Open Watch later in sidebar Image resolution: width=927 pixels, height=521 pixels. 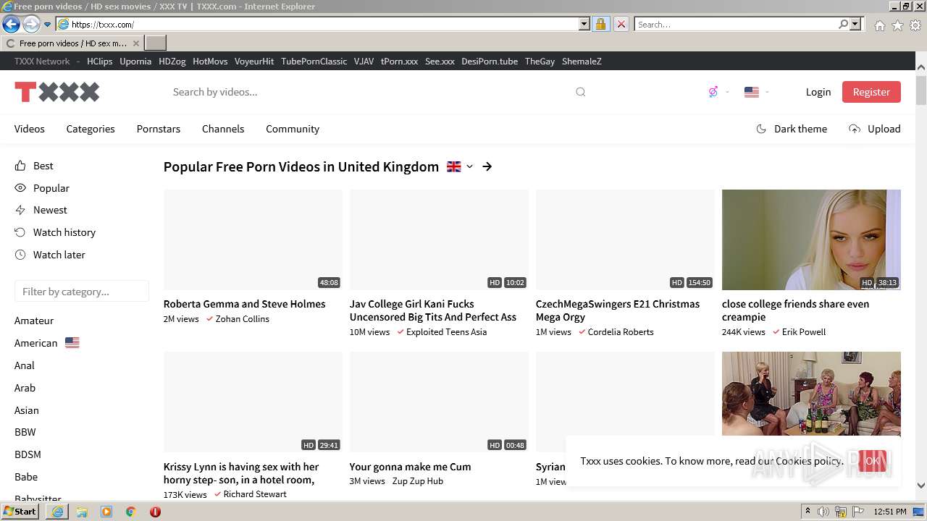pyautogui.click(x=50, y=255)
